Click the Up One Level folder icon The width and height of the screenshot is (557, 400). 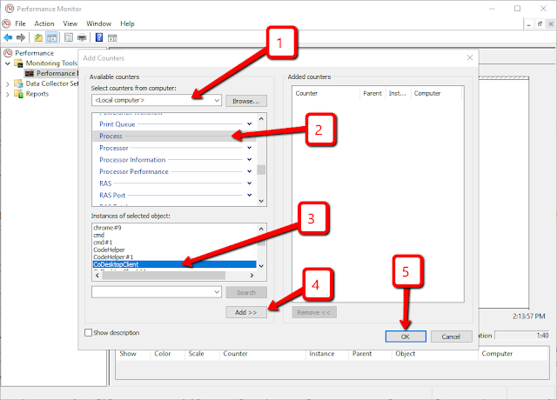point(38,37)
